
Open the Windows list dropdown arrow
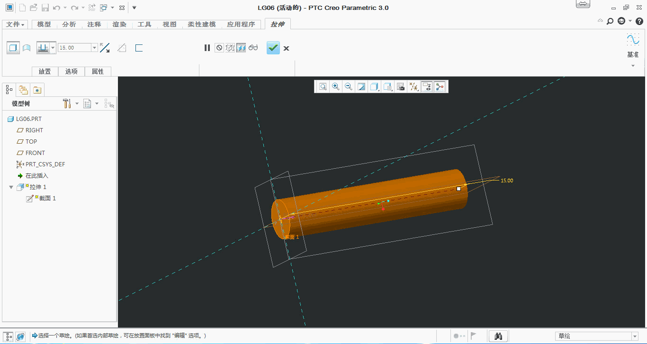pos(112,8)
